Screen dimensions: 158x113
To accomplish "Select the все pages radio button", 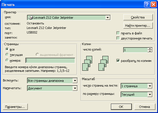I will click(7, 49).
